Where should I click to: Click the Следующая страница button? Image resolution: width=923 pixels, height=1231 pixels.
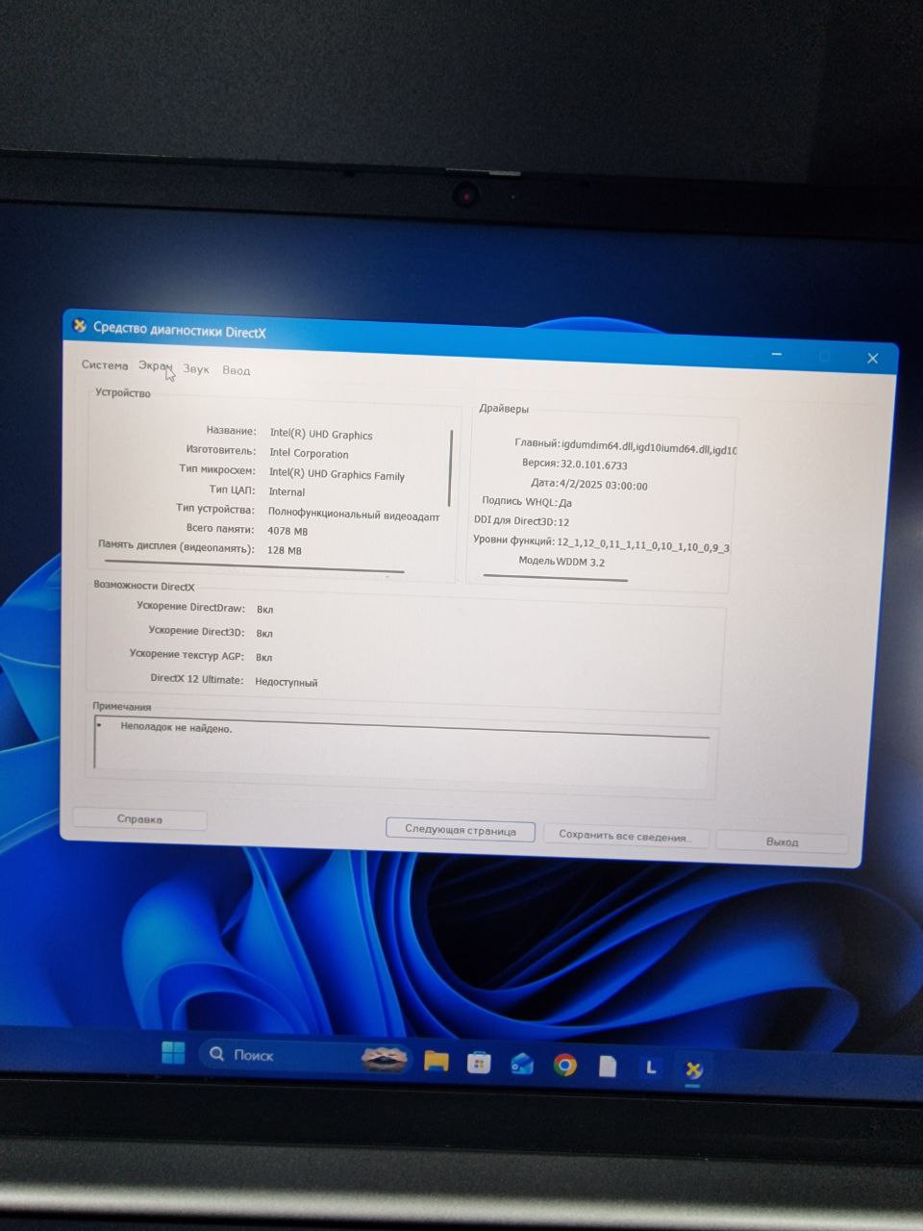pyautogui.click(x=461, y=830)
